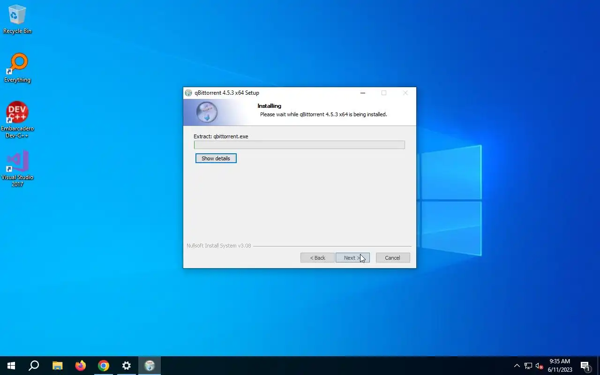Select the Everything search desktop shortcut

point(17,68)
